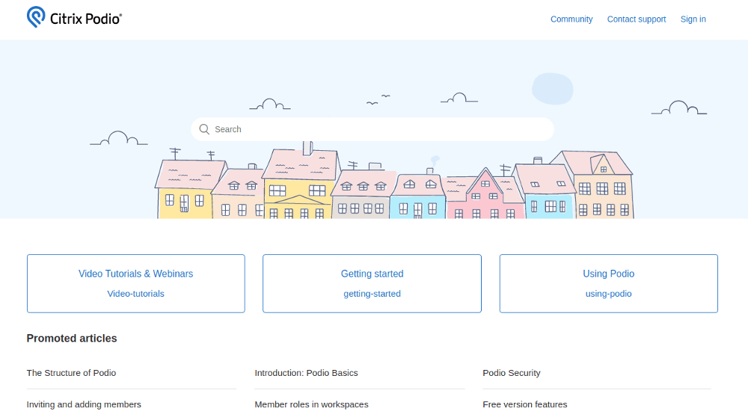Click the Citrix Podio logo
Image resolution: width=748 pixels, height=420 pixels.
(74, 18)
